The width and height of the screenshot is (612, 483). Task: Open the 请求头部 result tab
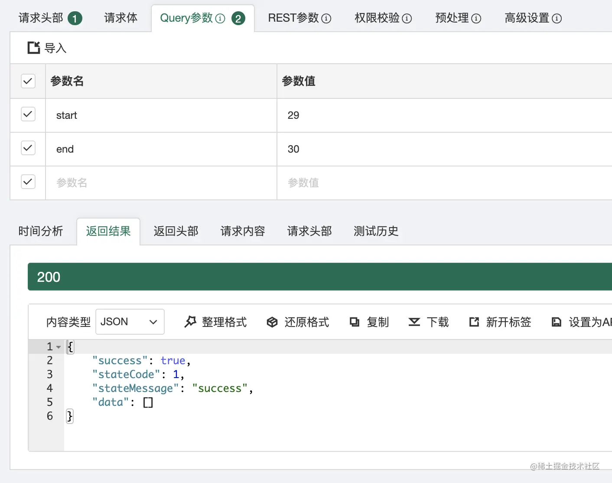[309, 231]
